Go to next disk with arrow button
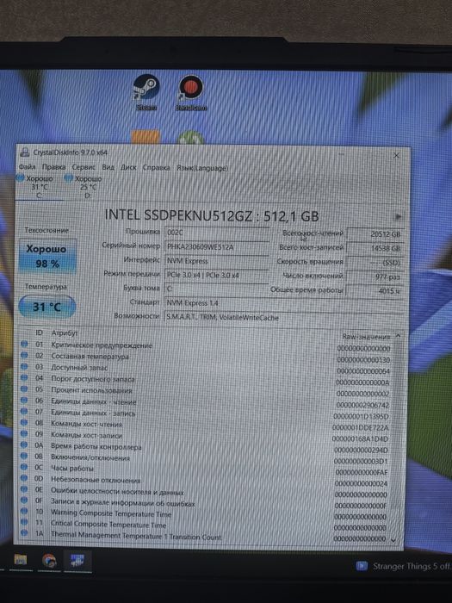The width and height of the screenshot is (452, 603). [x=398, y=217]
